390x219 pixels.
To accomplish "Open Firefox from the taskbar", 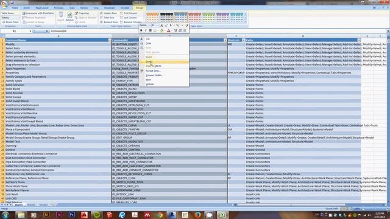I will pyautogui.click(x=197, y=215).
